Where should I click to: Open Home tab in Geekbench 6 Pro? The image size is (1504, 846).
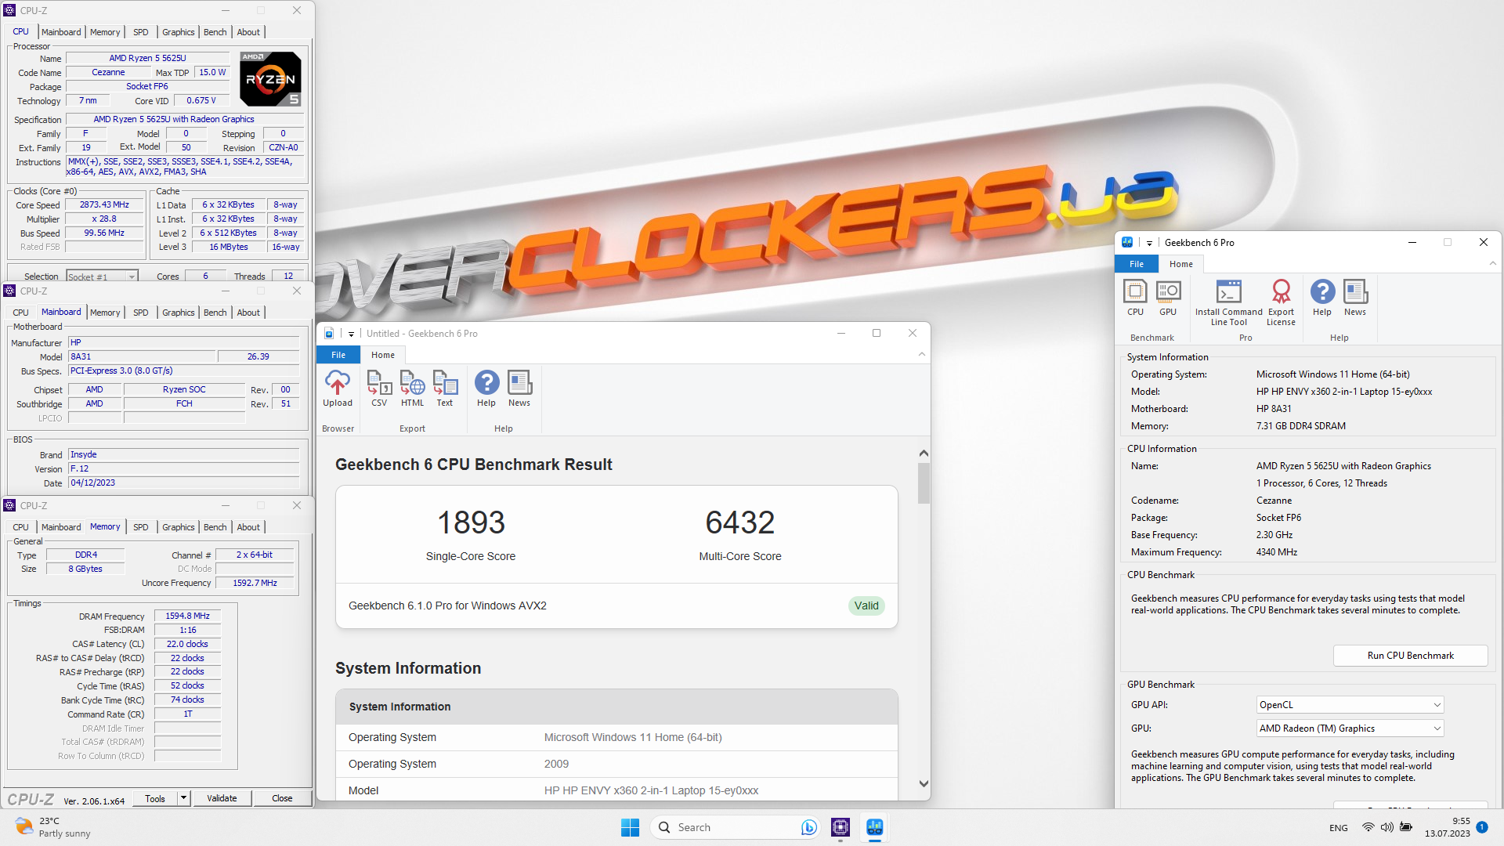coord(1181,264)
